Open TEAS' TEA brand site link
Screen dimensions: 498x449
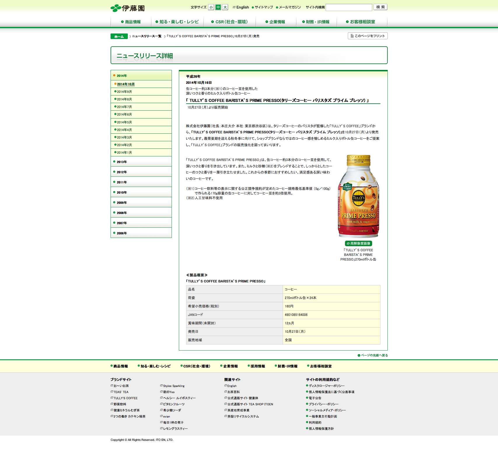tap(120, 392)
